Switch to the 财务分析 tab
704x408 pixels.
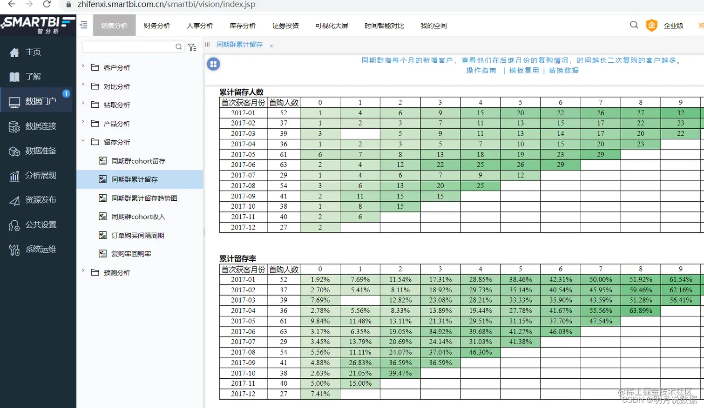coord(157,26)
